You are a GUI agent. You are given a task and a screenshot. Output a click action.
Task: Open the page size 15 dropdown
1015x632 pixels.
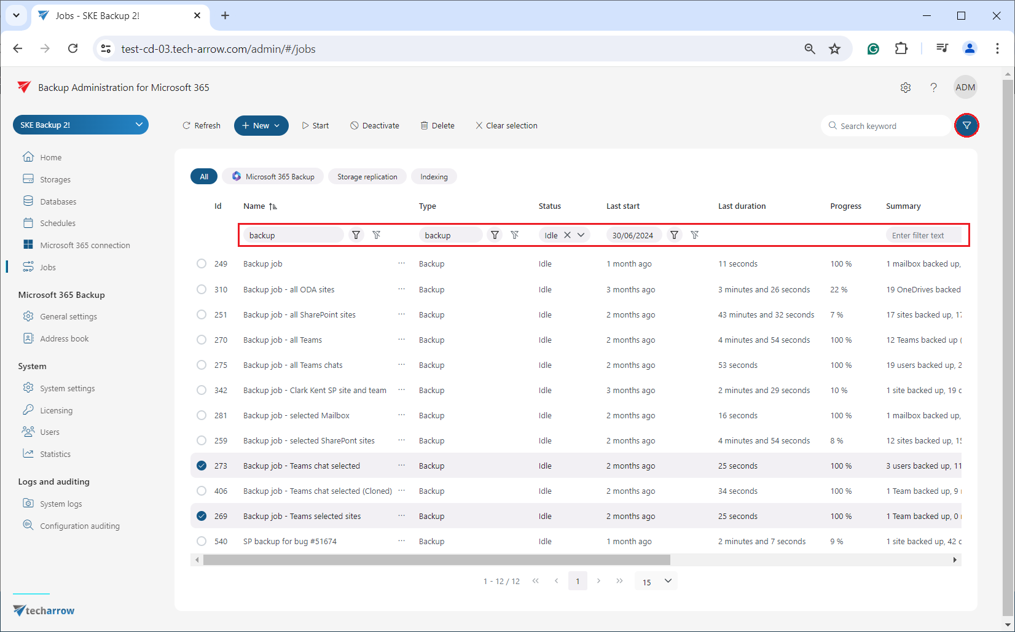(656, 581)
